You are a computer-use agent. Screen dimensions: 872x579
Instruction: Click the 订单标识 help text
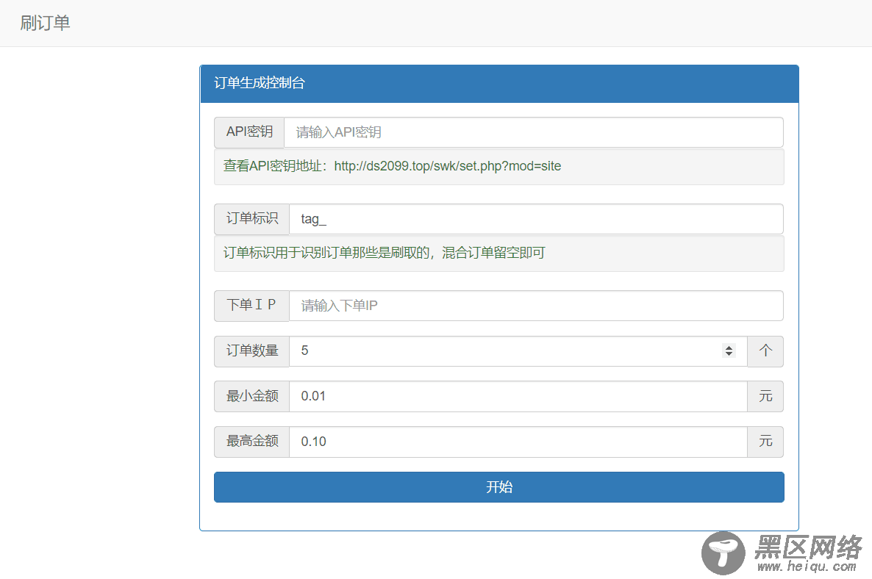click(x=385, y=253)
